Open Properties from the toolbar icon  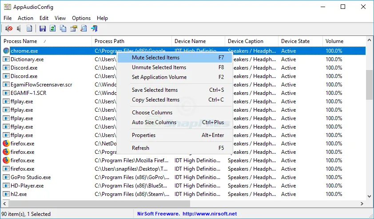(73, 28)
